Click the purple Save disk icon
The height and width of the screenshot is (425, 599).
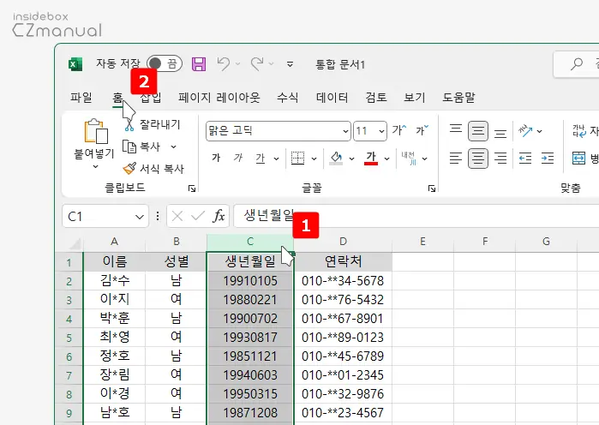(199, 63)
